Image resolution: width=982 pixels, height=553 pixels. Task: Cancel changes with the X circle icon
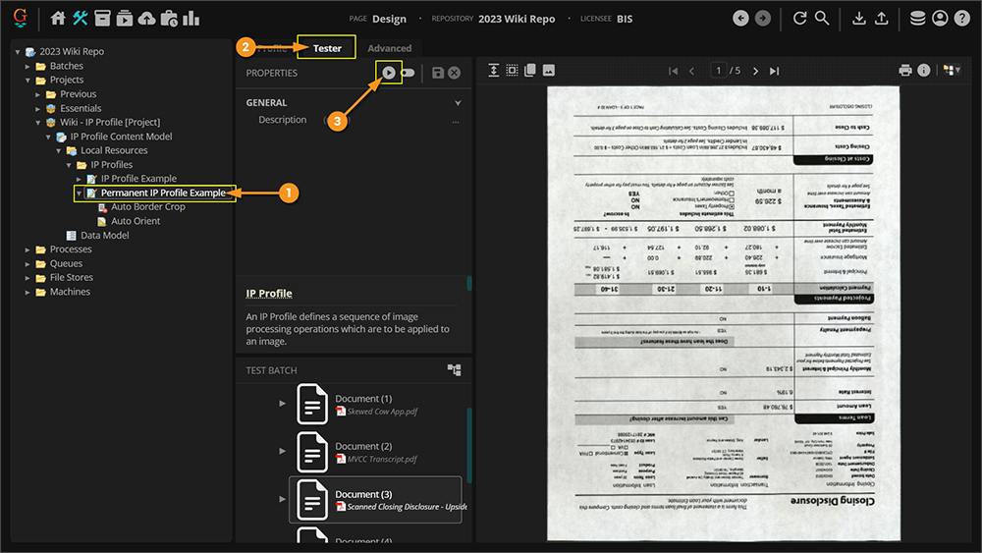[455, 73]
